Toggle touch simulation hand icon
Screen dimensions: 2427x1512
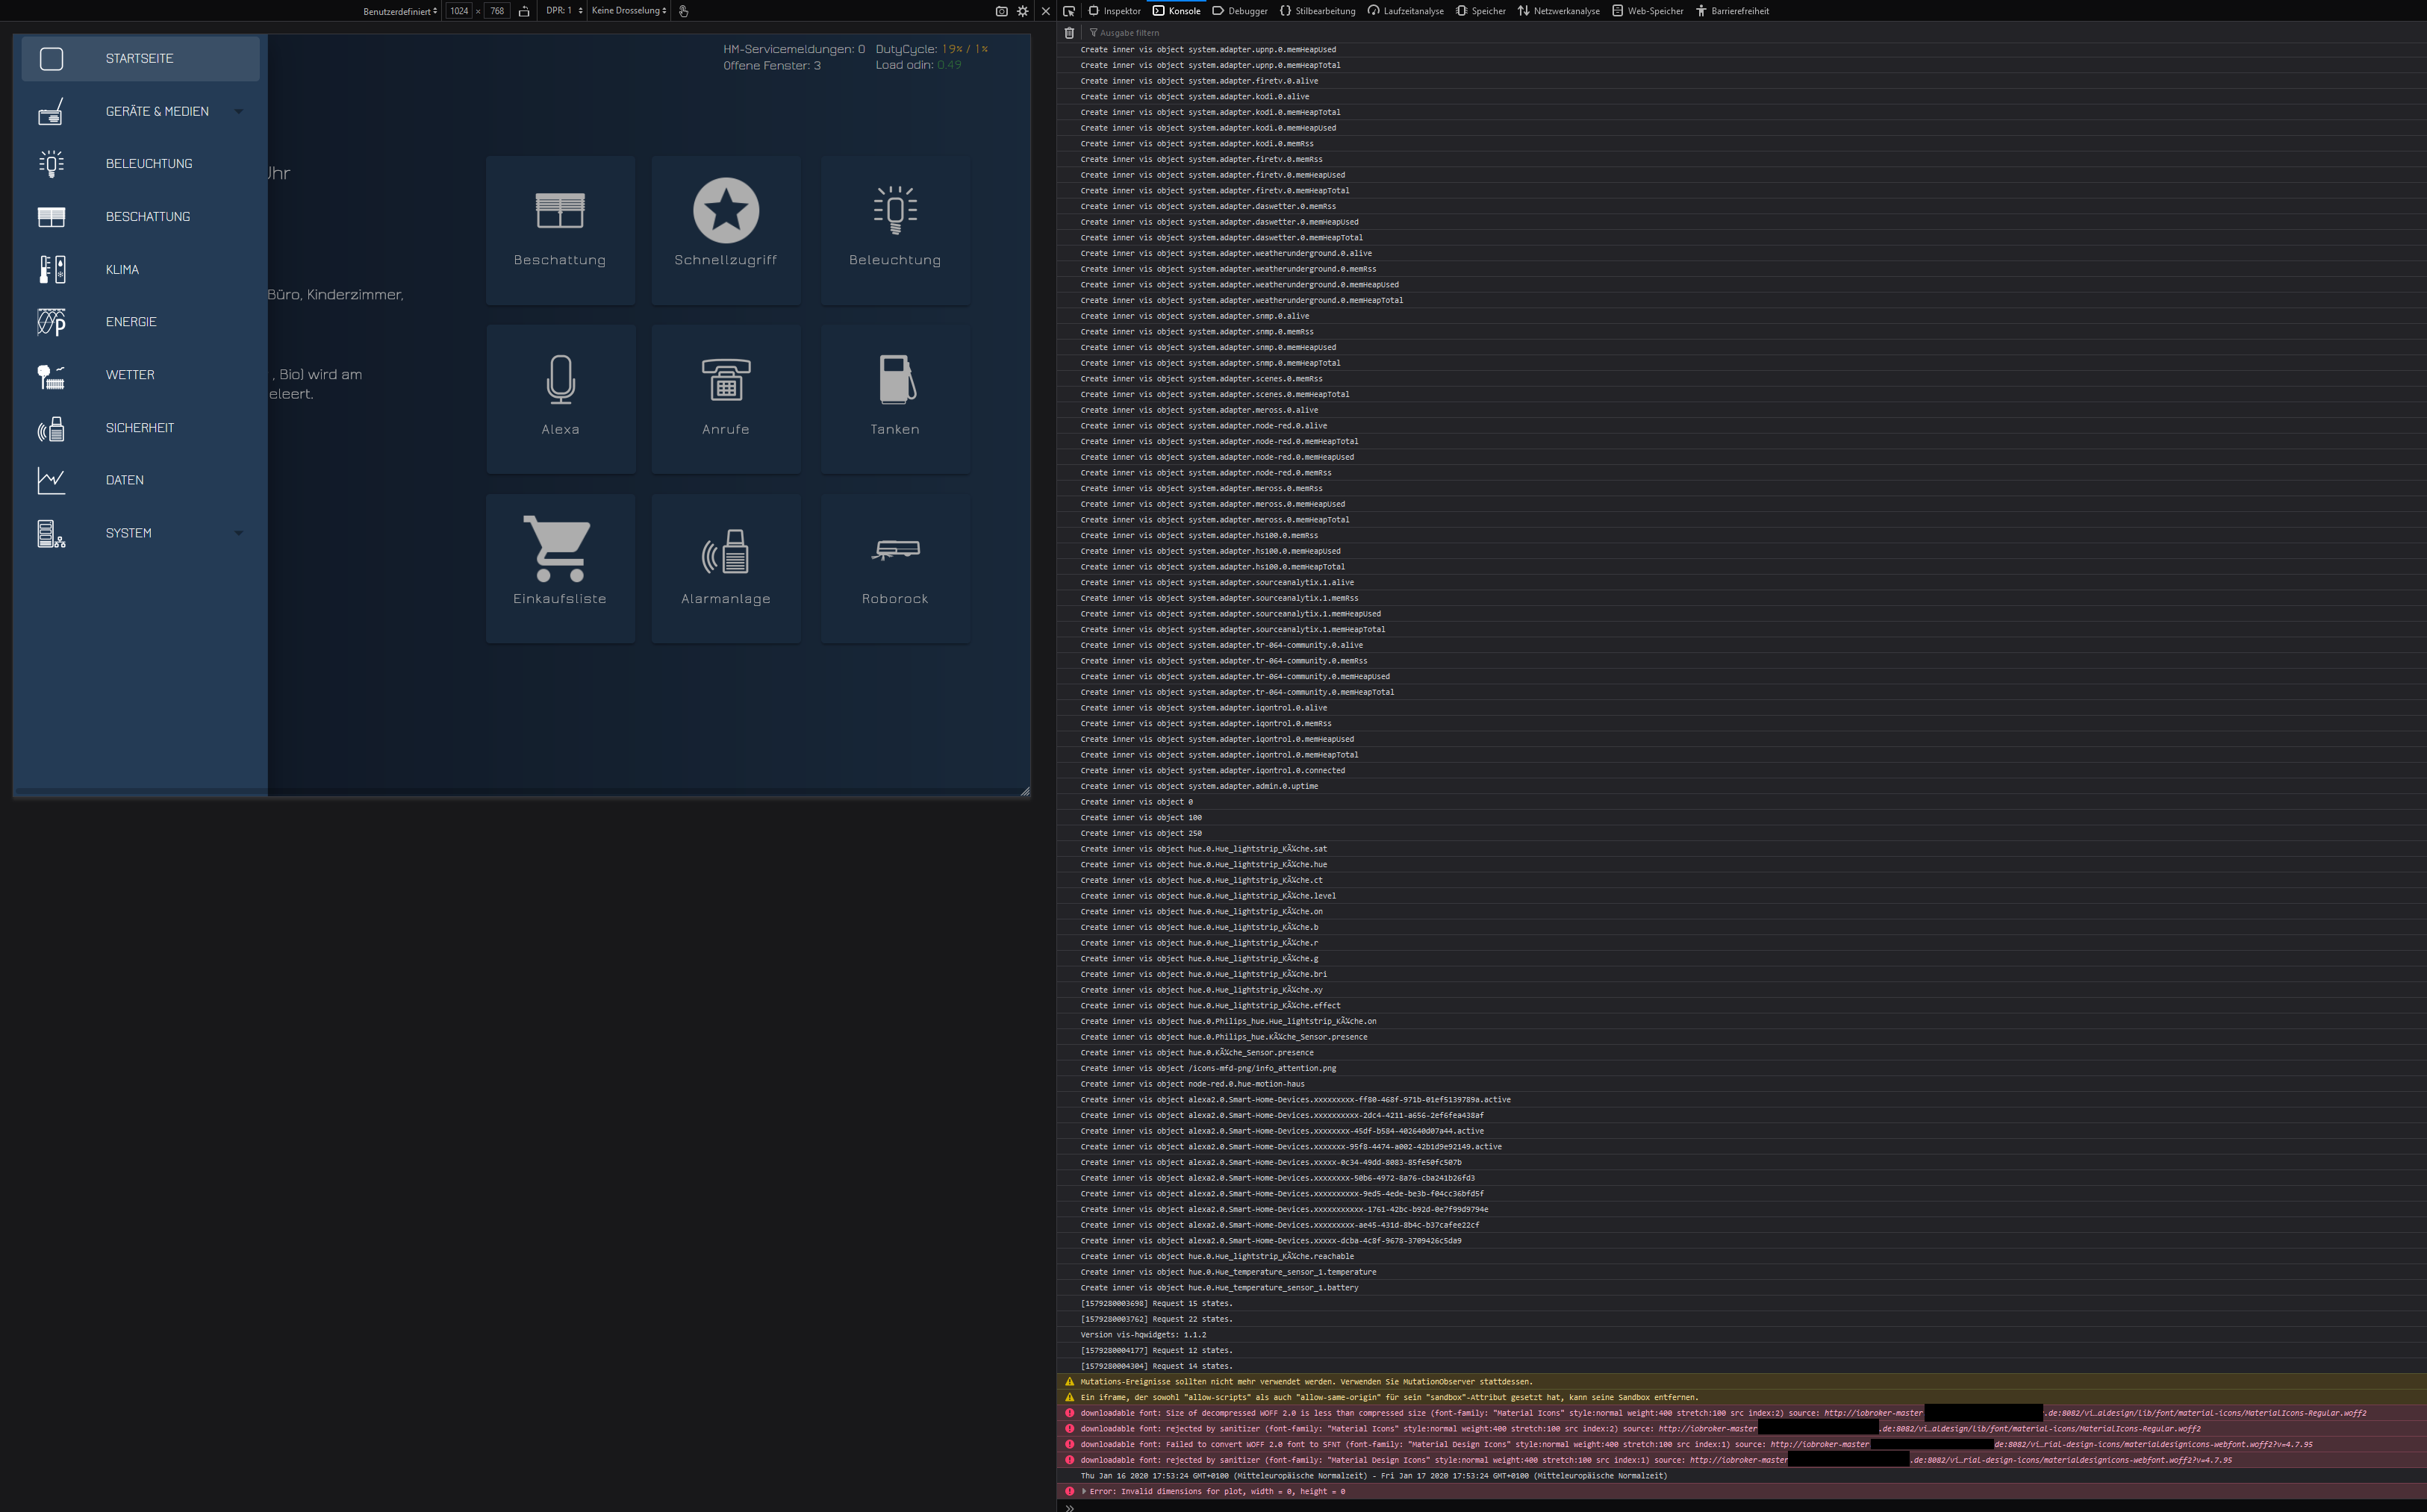coord(684,11)
